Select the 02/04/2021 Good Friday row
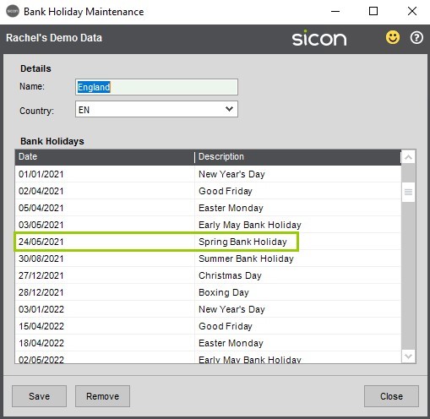Image resolution: width=430 pixels, height=419 pixels. pos(208,191)
